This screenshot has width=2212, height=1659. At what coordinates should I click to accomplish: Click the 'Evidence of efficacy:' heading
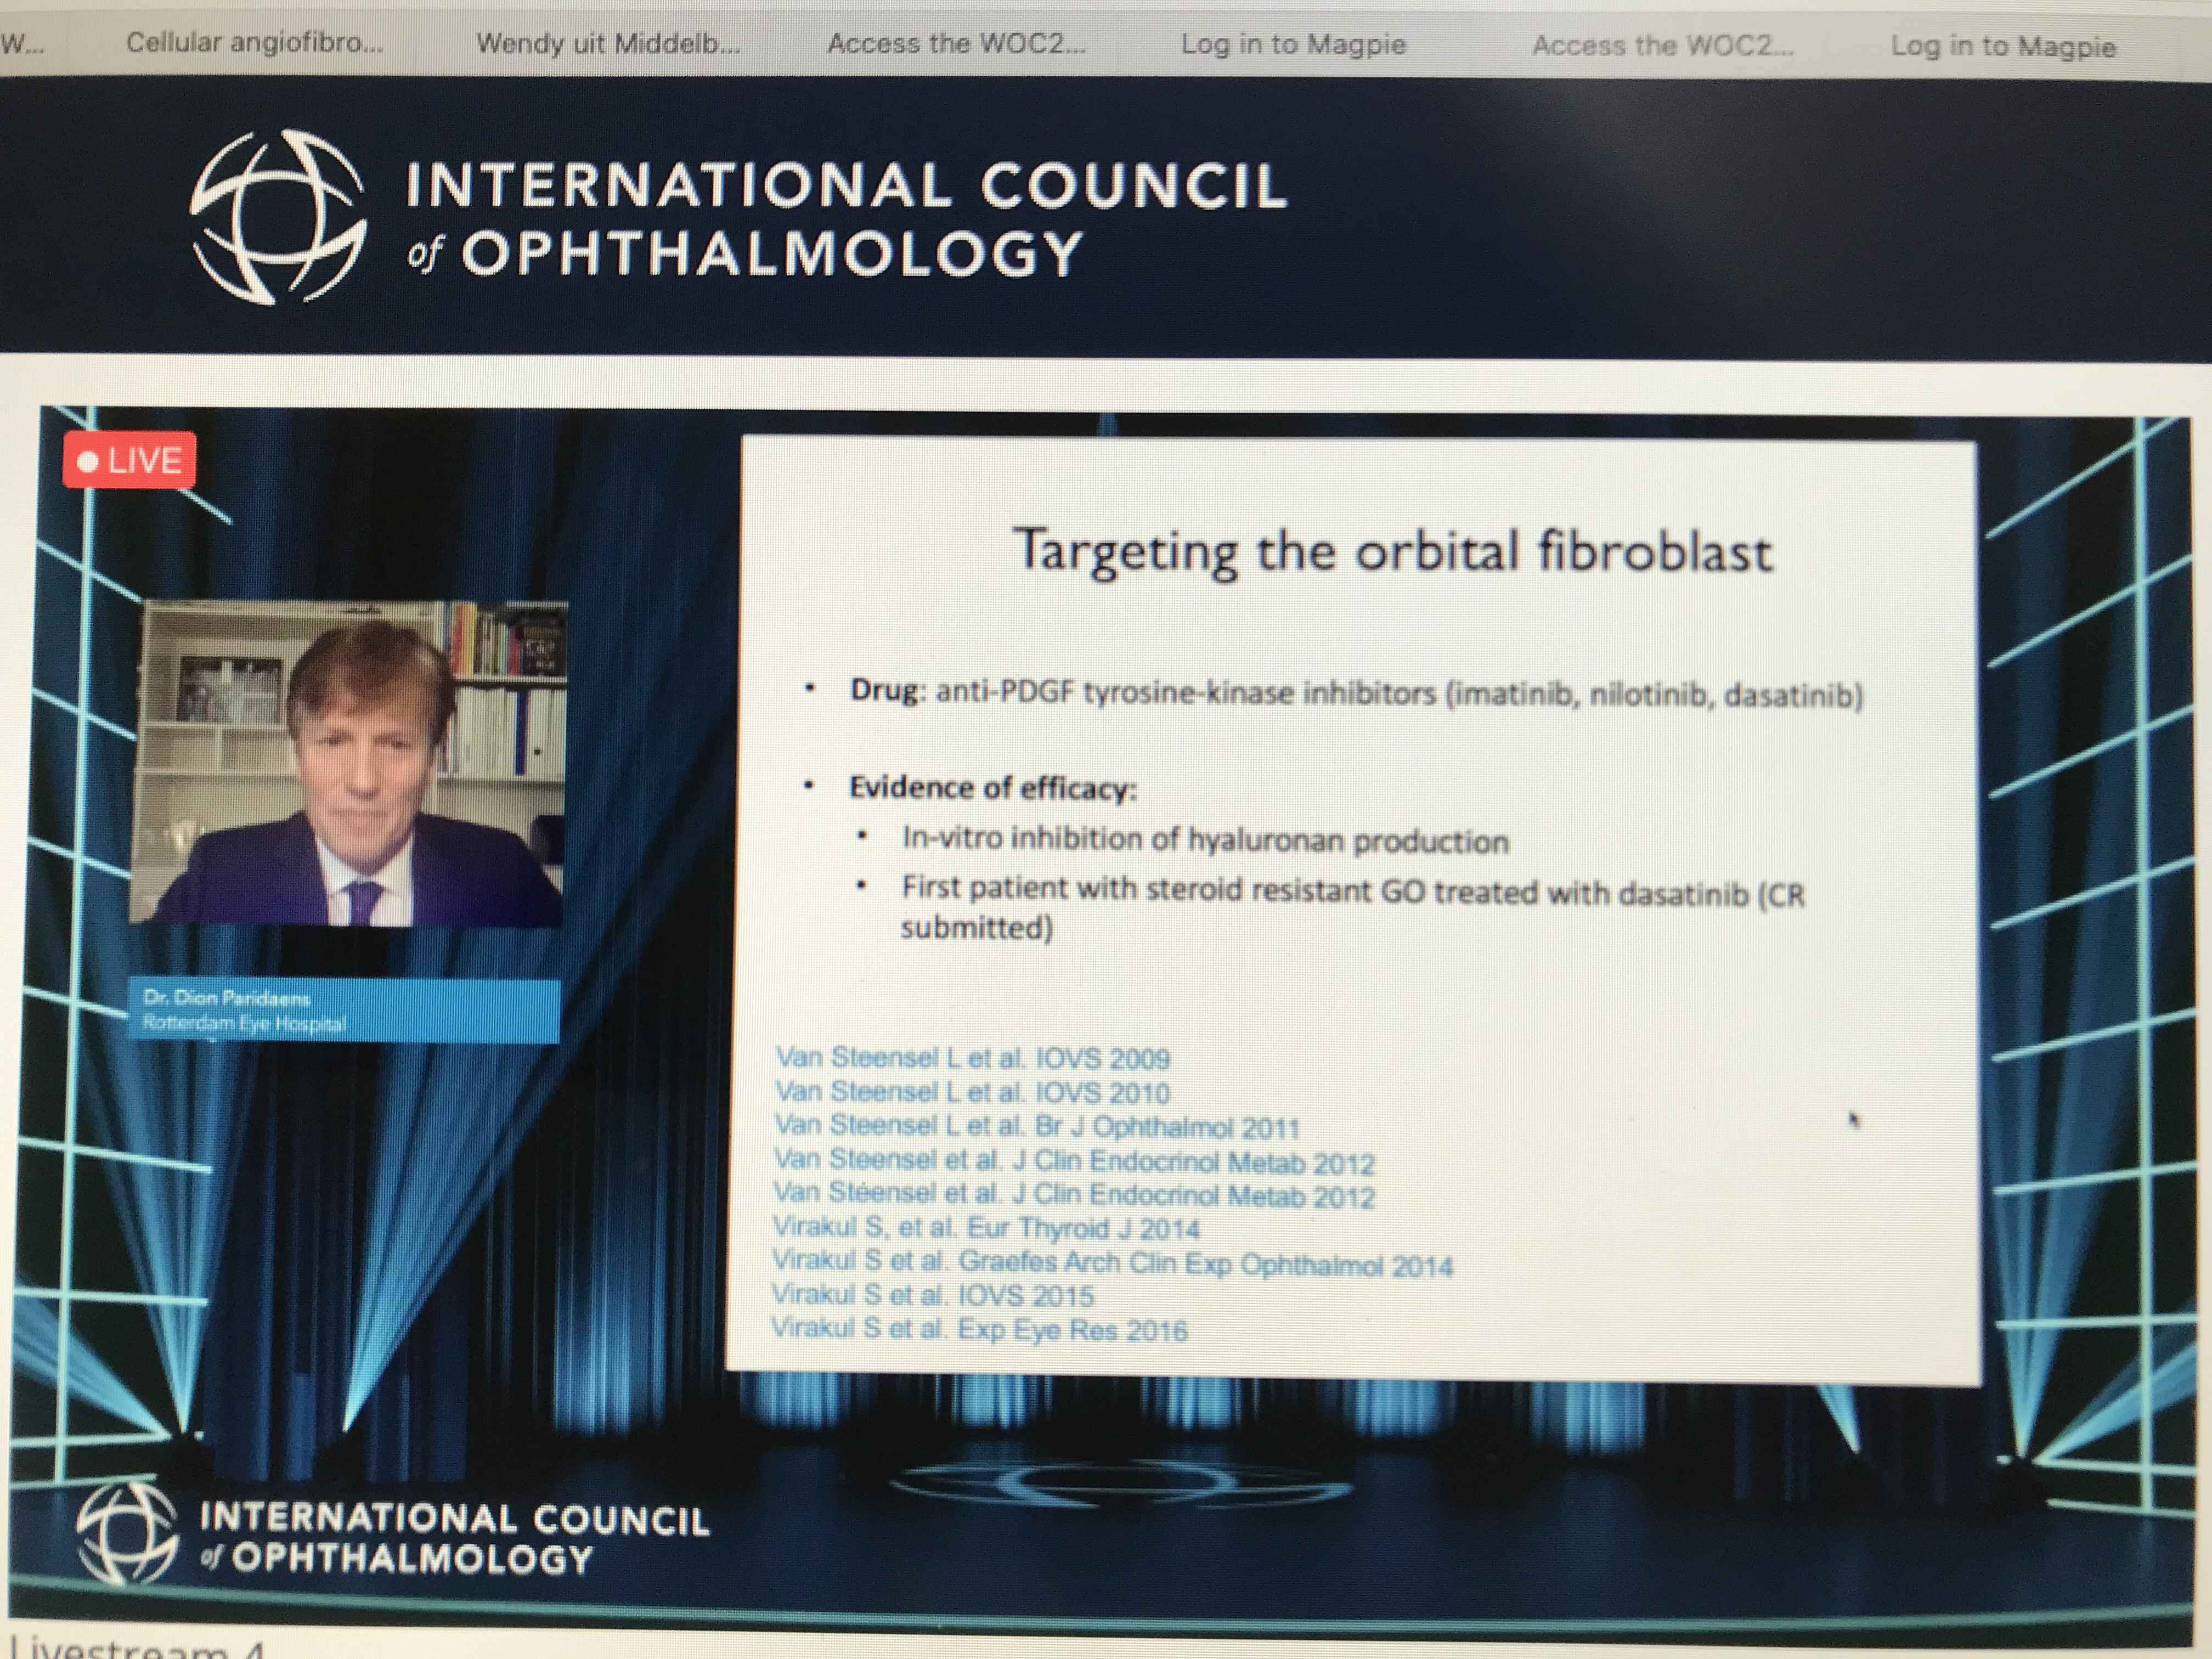(x=993, y=788)
